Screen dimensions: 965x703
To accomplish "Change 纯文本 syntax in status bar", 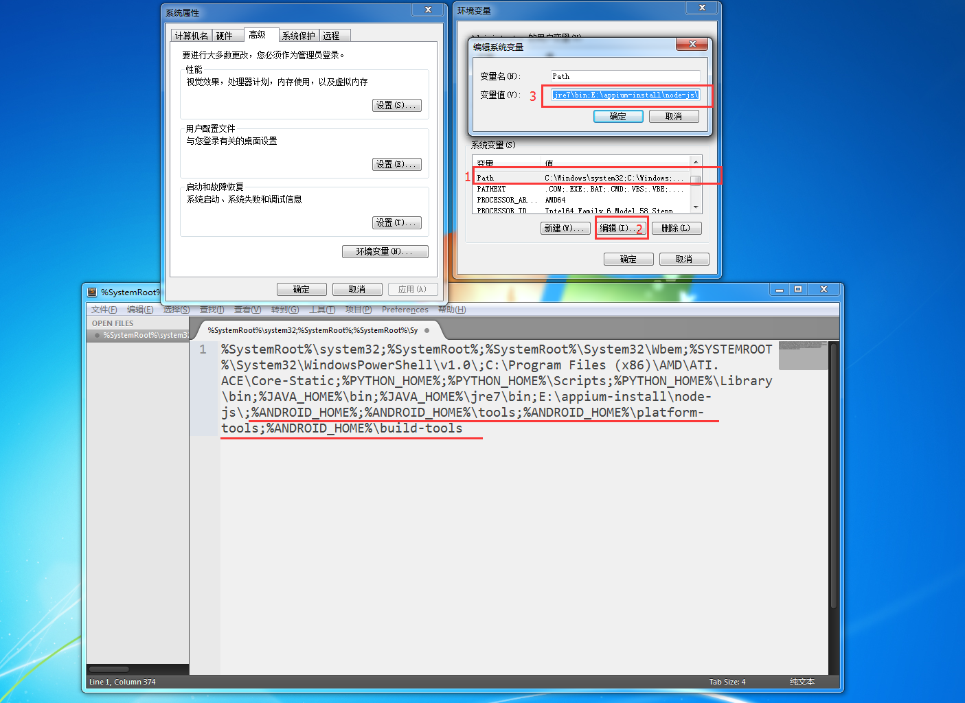I will click(x=802, y=682).
